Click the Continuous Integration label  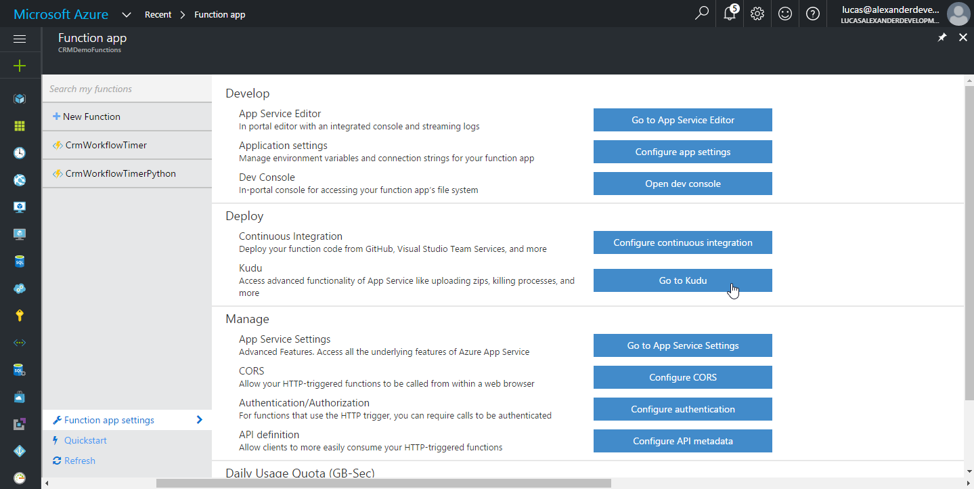(x=290, y=236)
